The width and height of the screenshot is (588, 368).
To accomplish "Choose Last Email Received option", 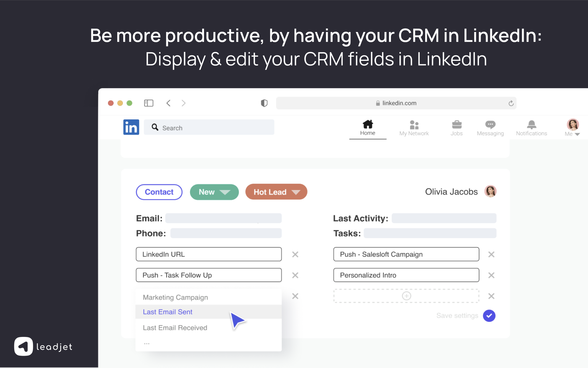I will click(208, 328).
